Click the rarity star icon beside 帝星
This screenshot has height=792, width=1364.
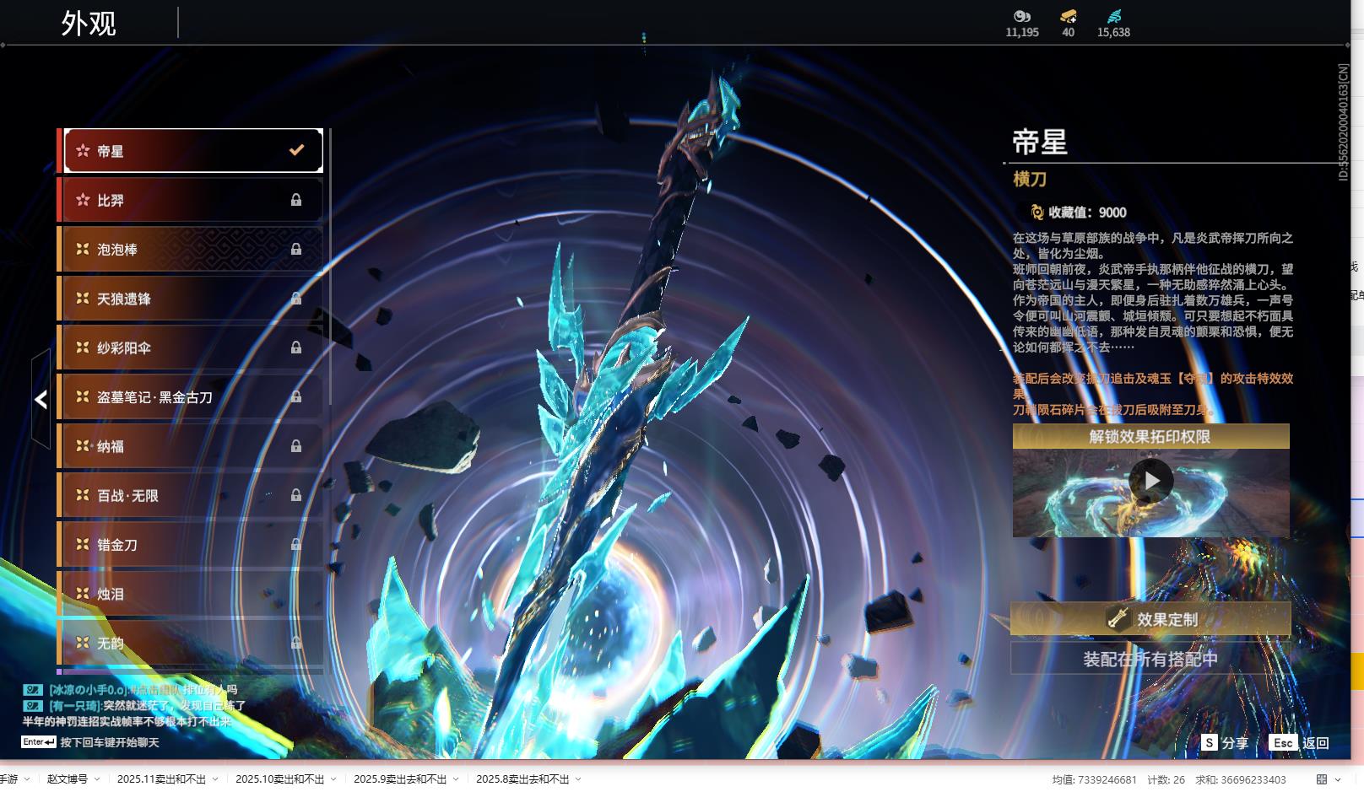[x=83, y=151]
